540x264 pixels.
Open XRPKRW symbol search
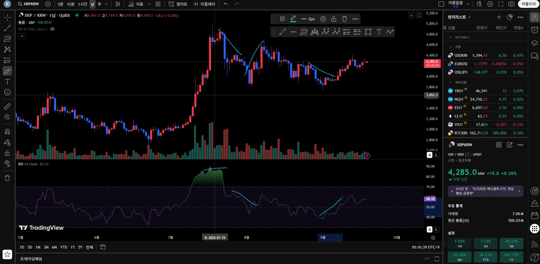tap(28, 4)
